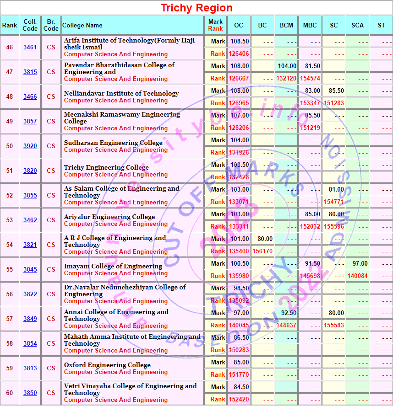Open college code 3850 link
Viewport: 393px width, 406px height.
(30, 393)
